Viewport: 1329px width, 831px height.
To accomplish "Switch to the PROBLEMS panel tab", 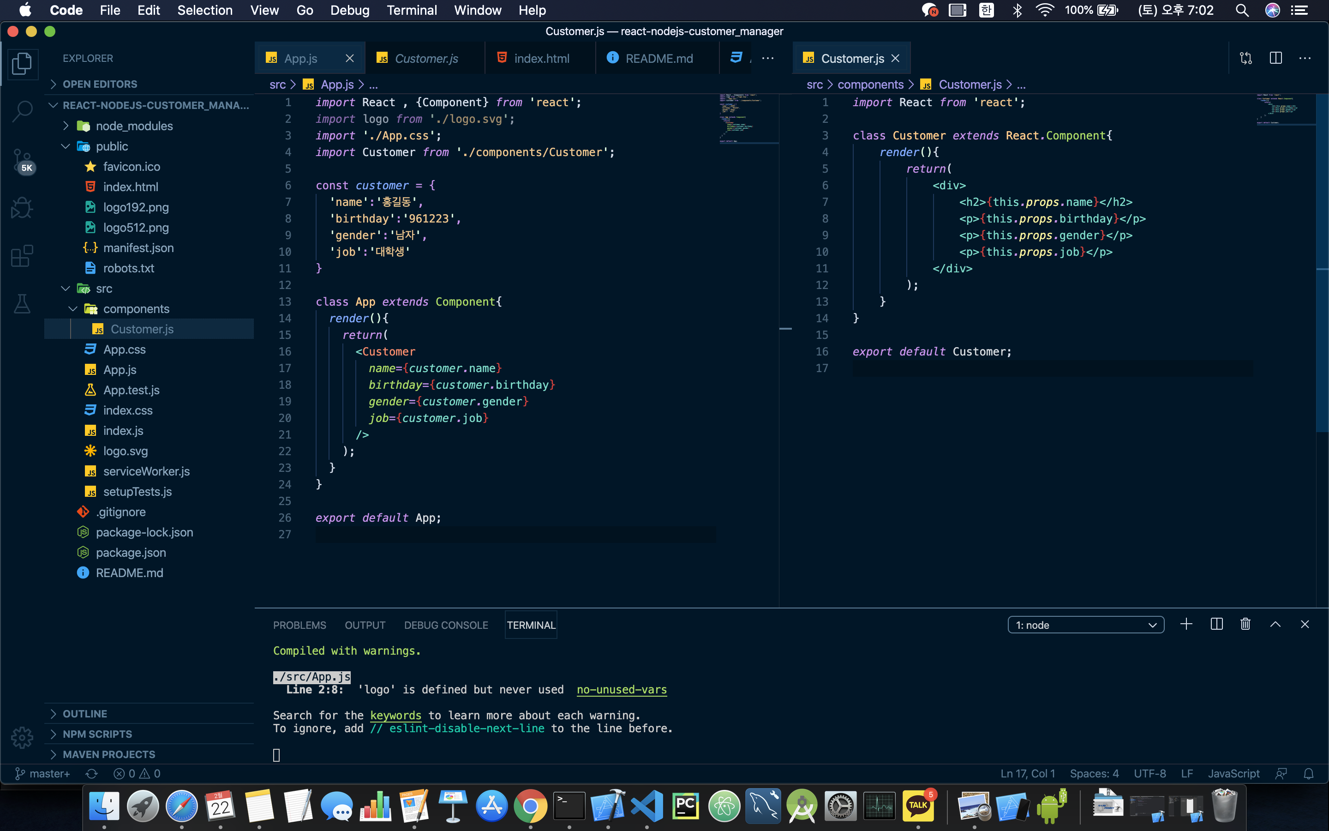I will pyautogui.click(x=299, y=625).
